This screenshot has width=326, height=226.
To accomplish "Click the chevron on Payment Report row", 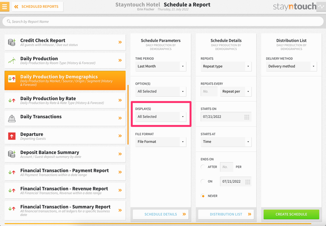I will 120,172.
